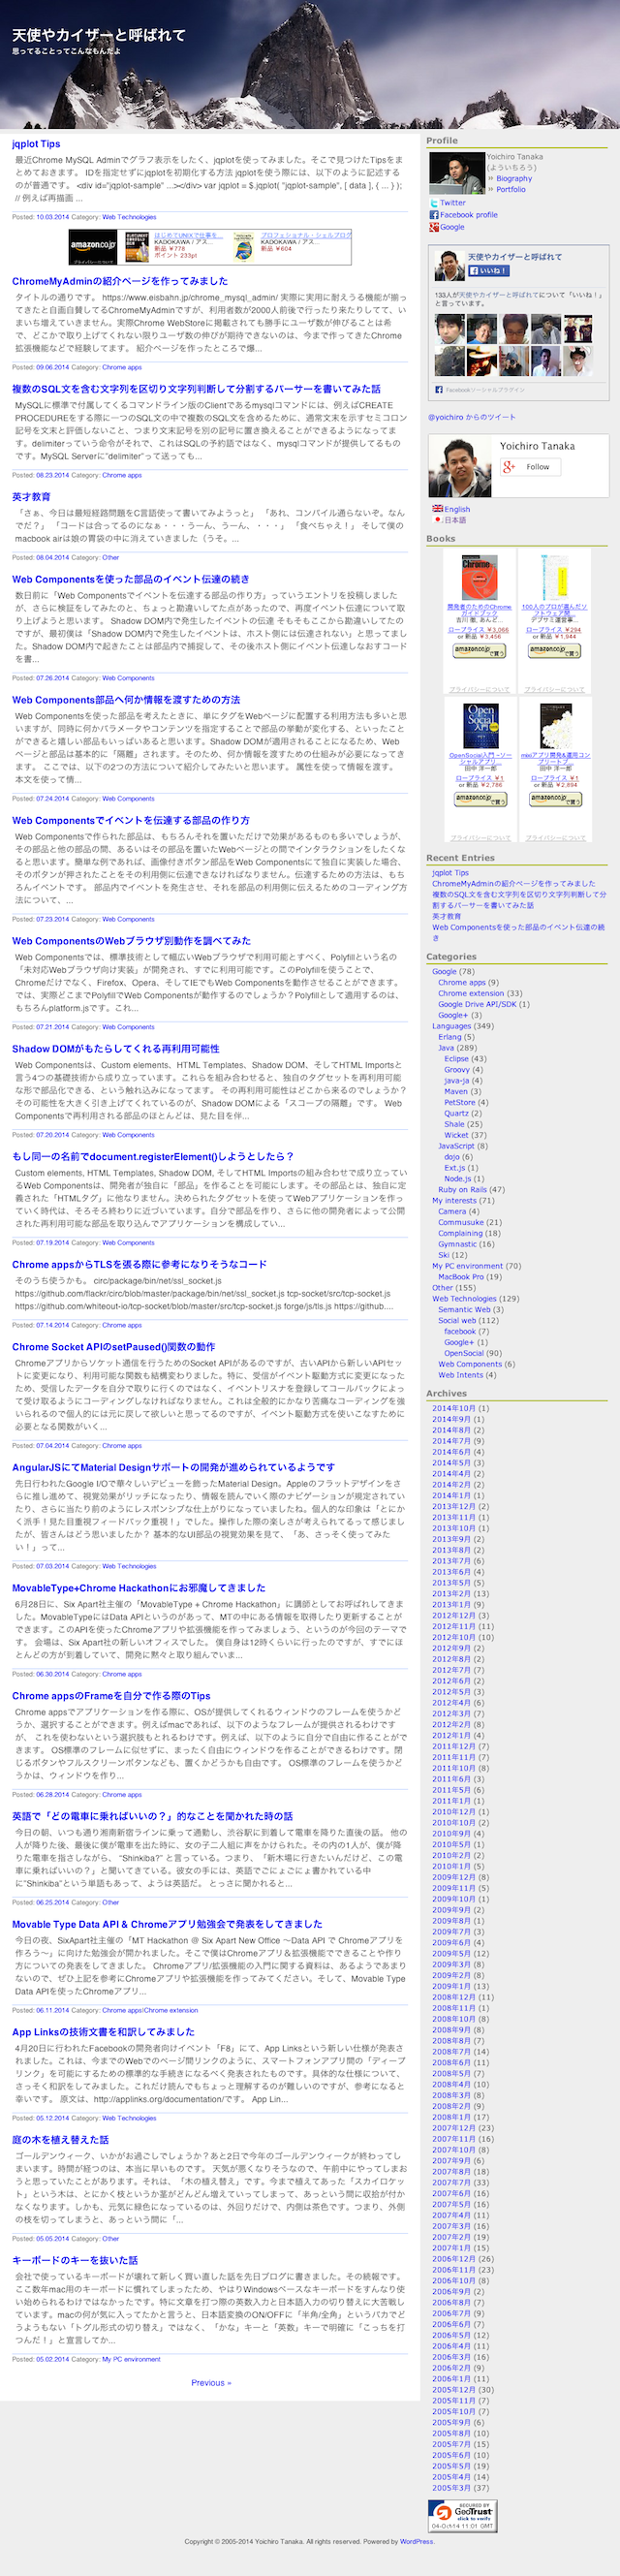This screenshot has width=620, height=2576.
Task: Click the red Google+ icon in Profile
Action: (x=434, y=227)
